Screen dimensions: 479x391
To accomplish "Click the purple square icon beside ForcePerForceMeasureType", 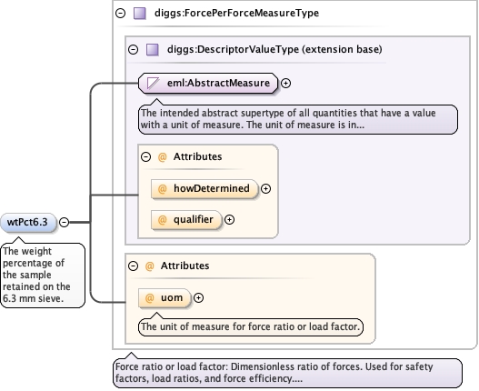I will coord(140,14).
